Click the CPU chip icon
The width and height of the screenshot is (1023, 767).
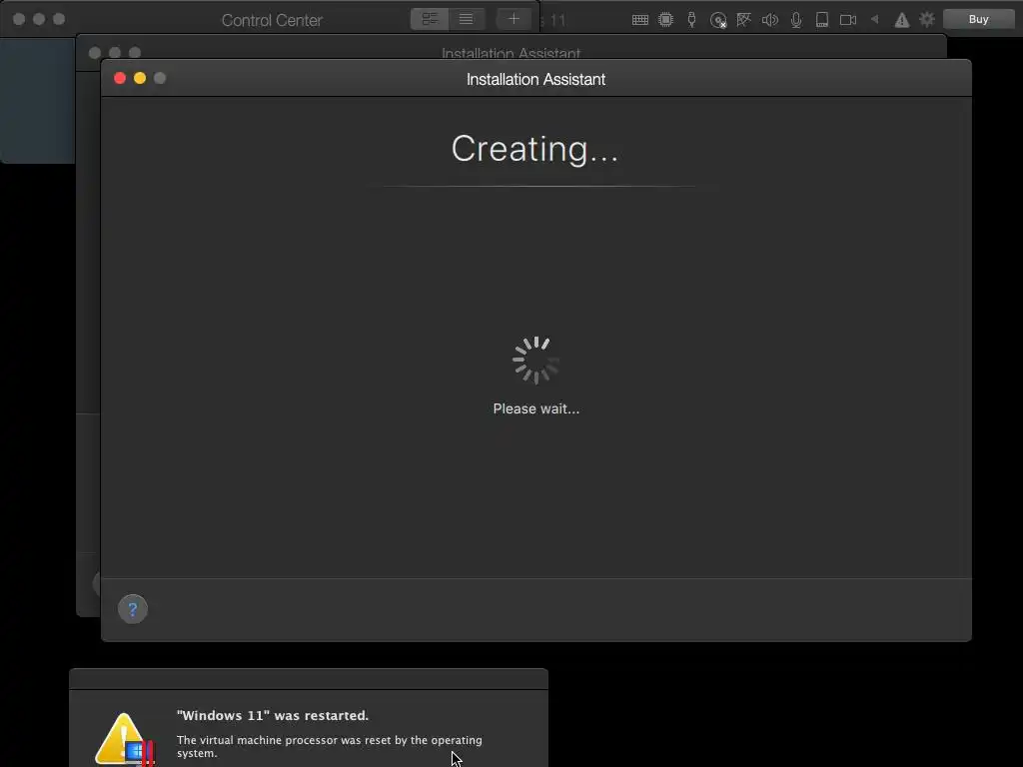coord(665,20)
